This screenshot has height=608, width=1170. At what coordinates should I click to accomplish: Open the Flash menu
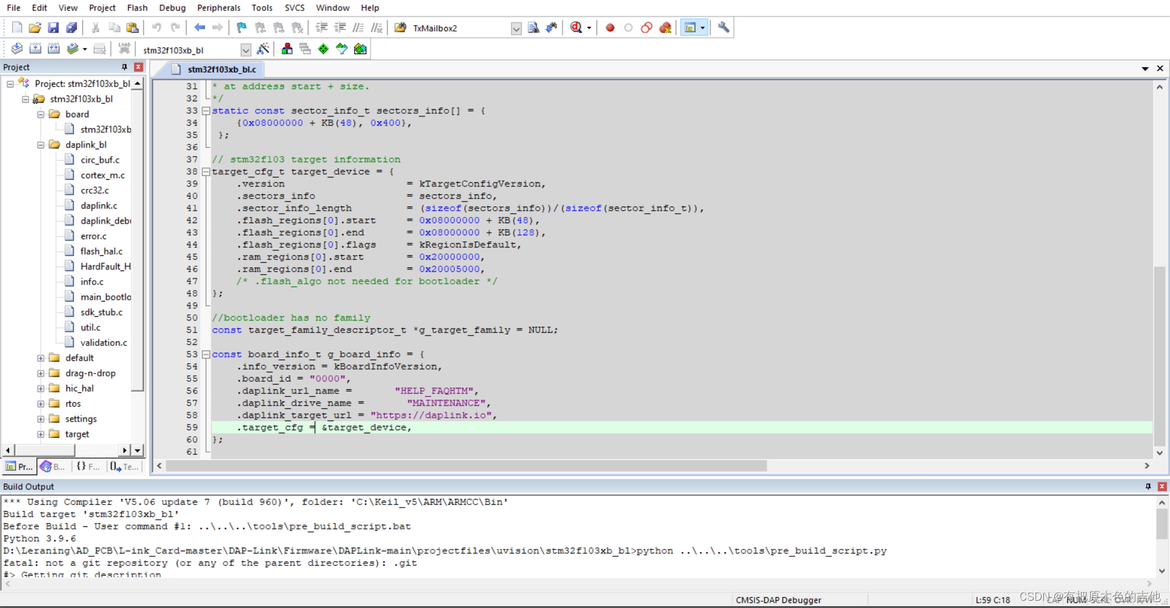(x=137, y=8)
